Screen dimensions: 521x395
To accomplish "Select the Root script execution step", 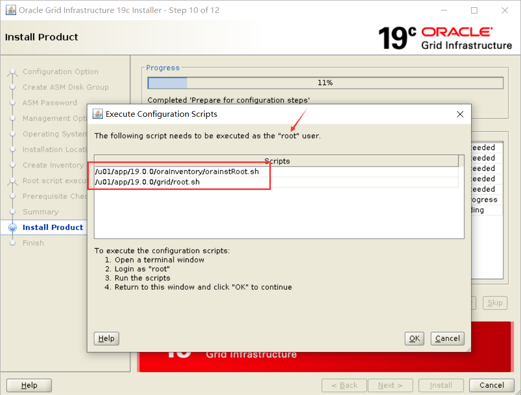I will coord(55,181).
